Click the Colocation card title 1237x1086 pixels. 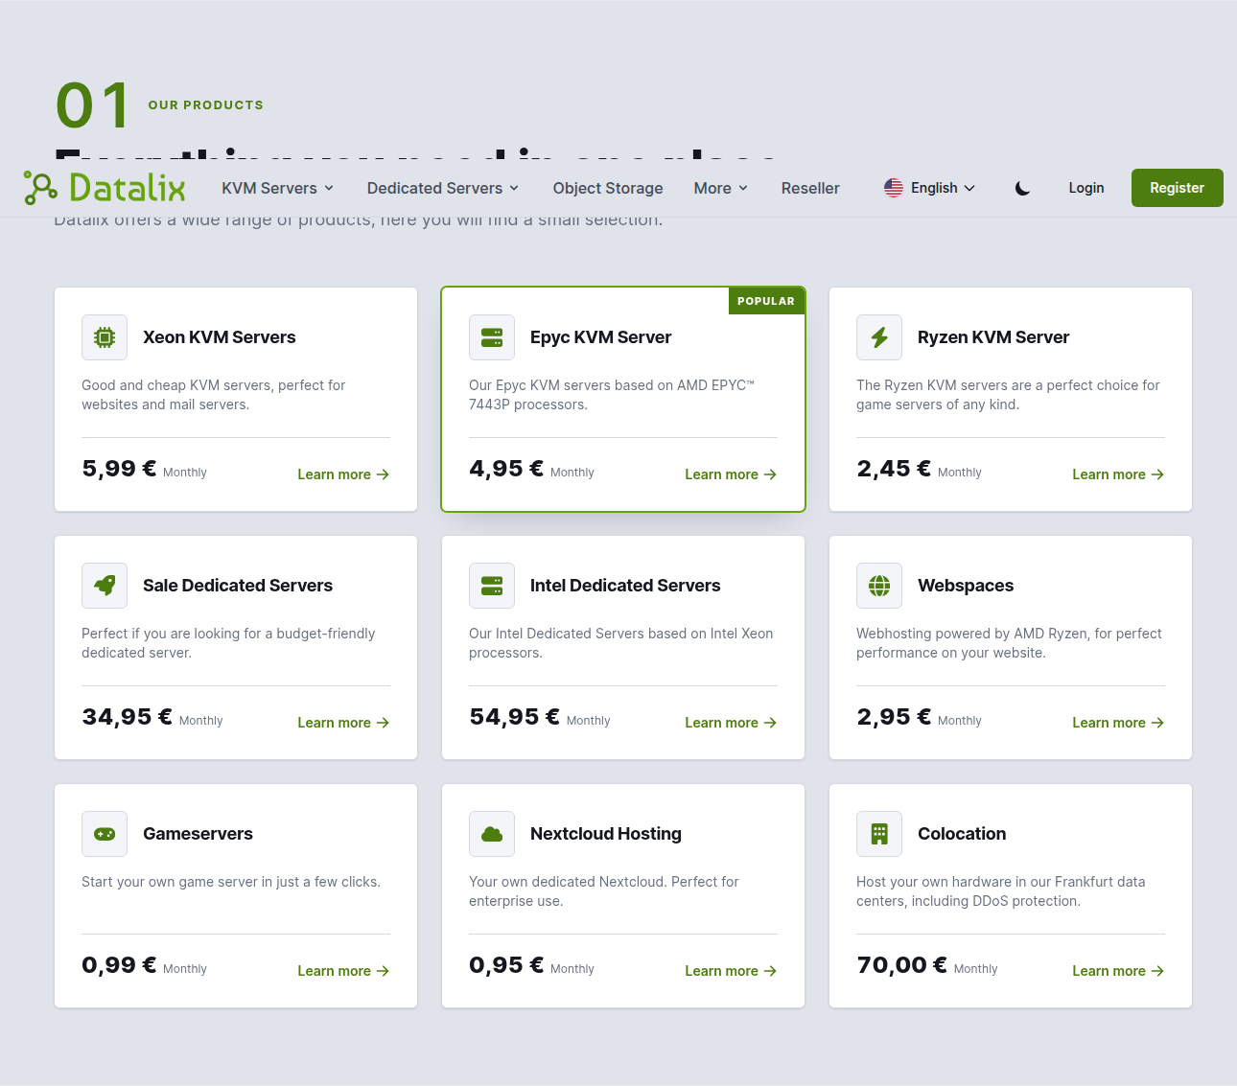pos(962,834)
